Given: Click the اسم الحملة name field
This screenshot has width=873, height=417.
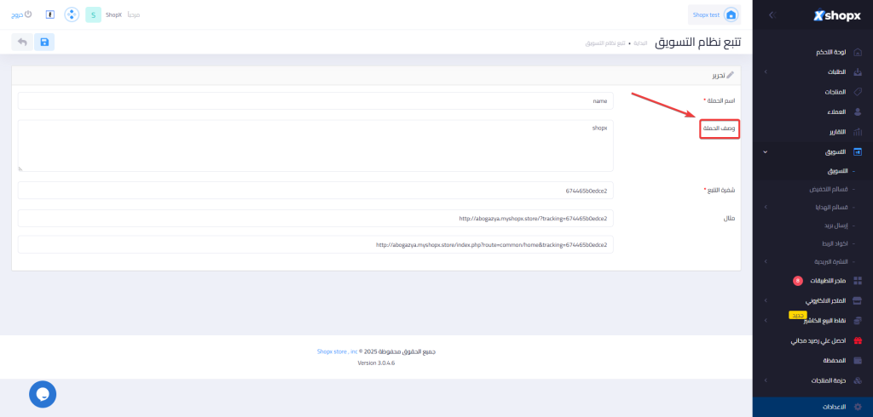Looking at the screenshot, I should pyautogui.click(x=315, y=100).
